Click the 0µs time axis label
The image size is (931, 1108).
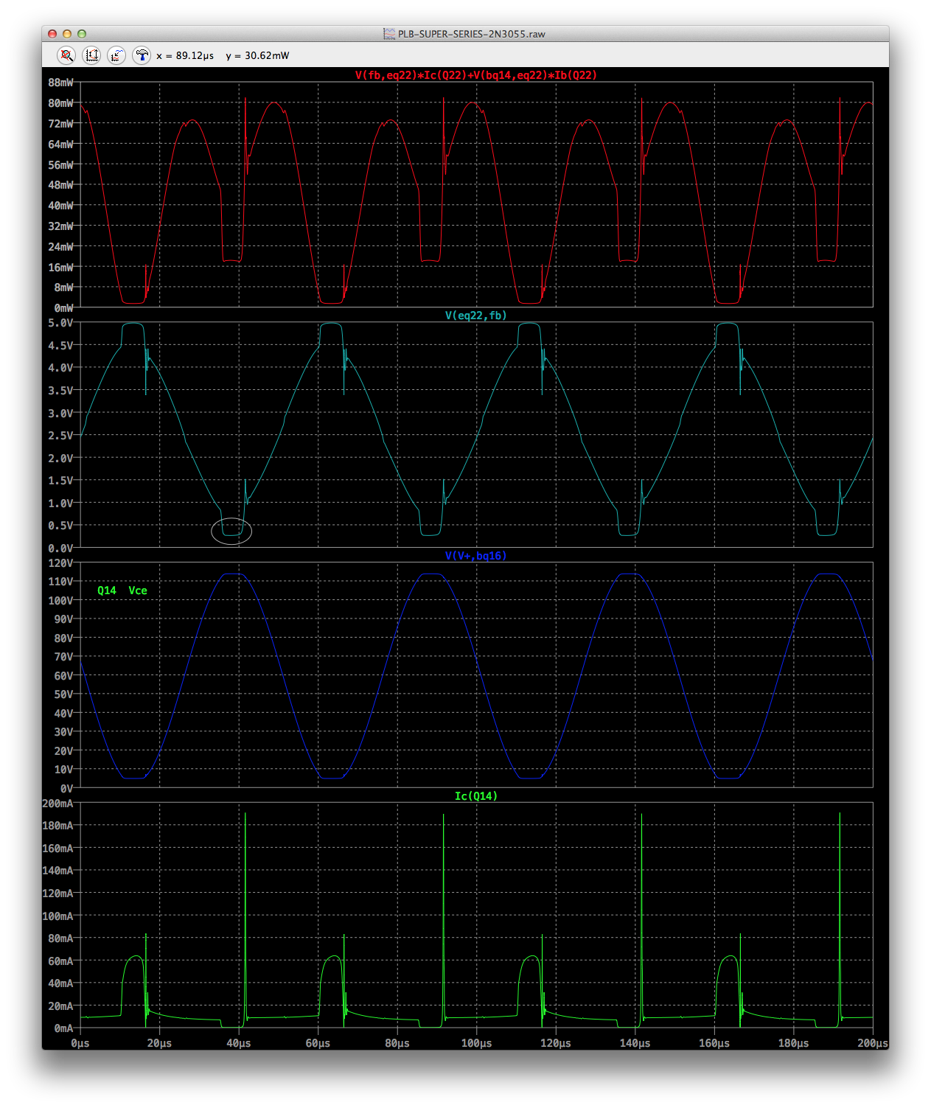(80, 1044)
